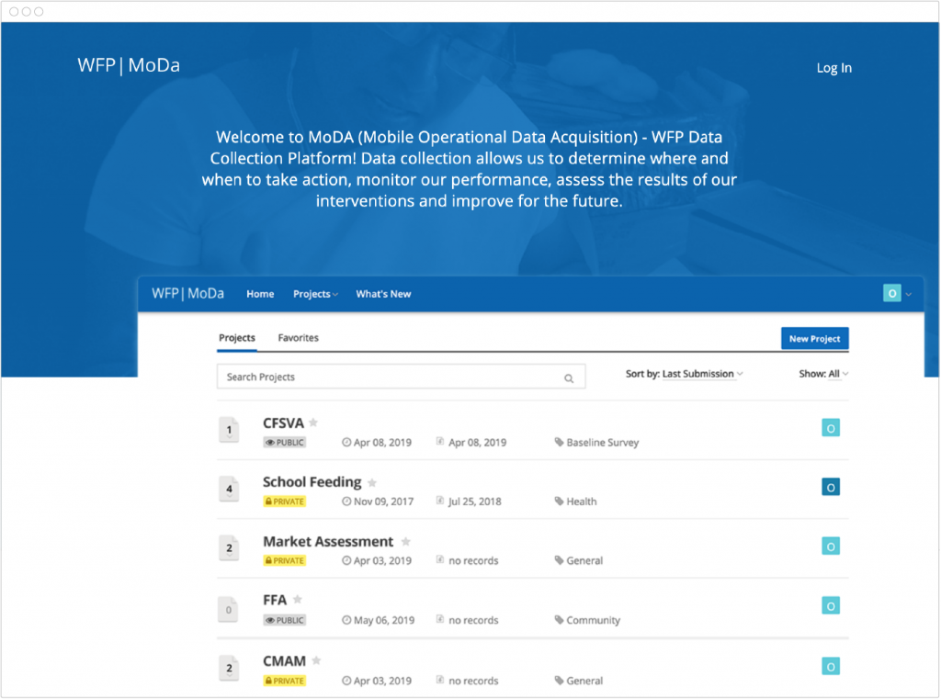Click PUBLIC badge on FFA
Viewport: 941px width, 699px height.
point(285,620)
